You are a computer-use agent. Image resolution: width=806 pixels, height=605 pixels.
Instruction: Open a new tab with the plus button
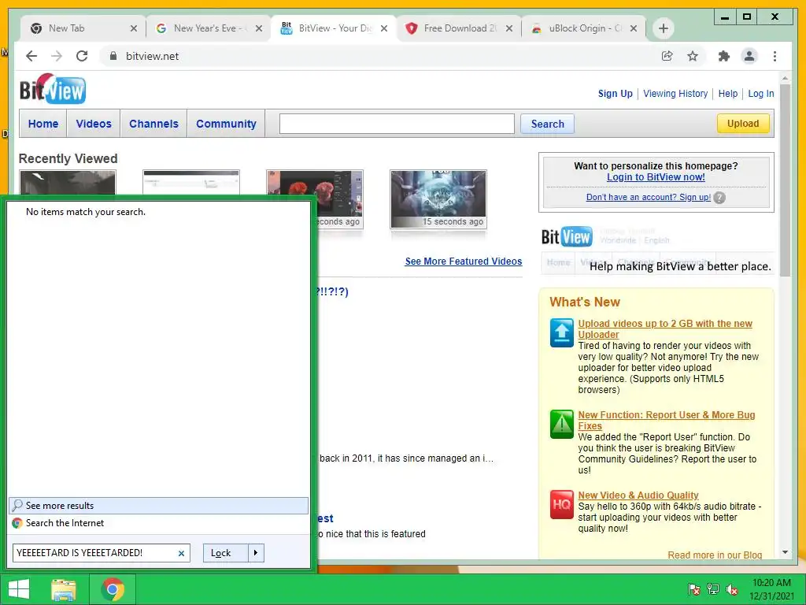(x=663, y=28)
